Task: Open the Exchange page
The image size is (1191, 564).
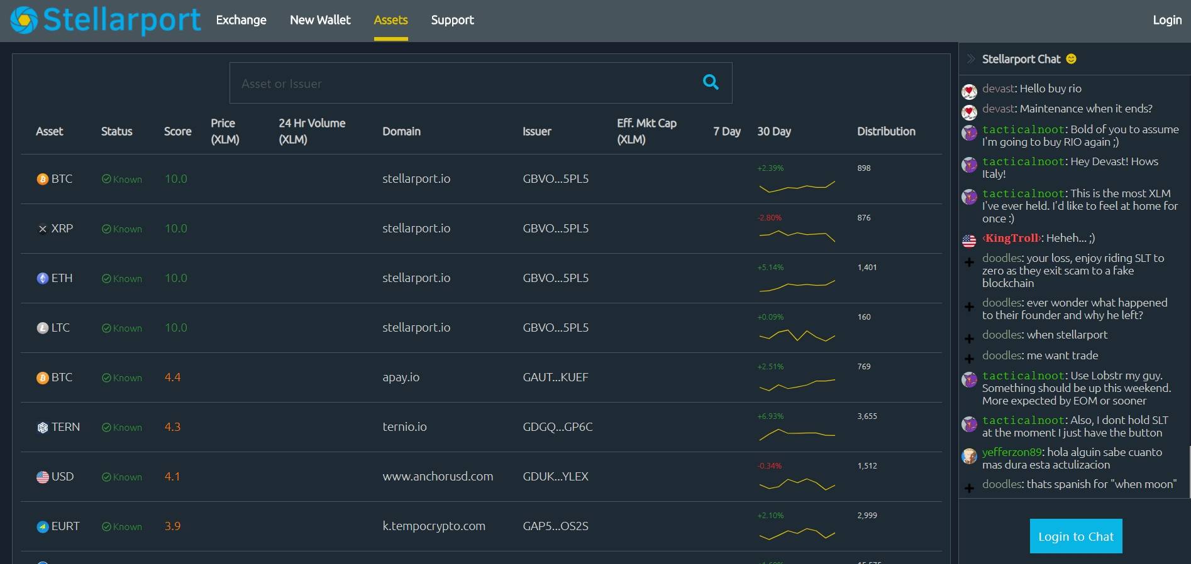Action: click(241, 20)
